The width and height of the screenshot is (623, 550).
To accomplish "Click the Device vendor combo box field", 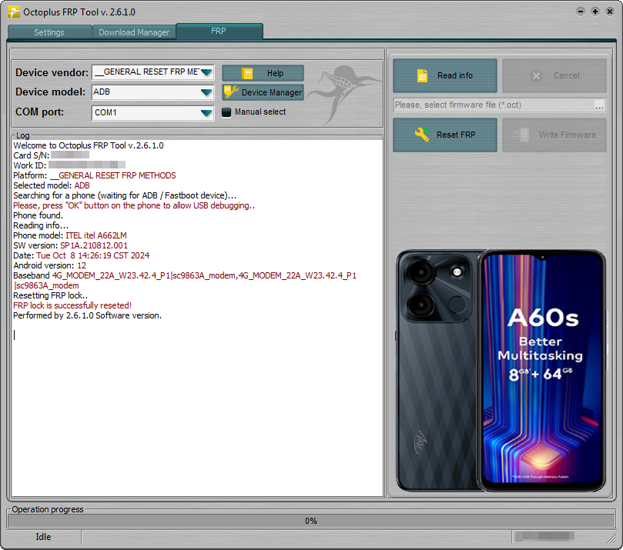I will point(153,72).
